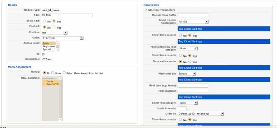Image resolution: width=277 pixels, height=128 pixels.
Task: Click the Title text field
Action: pyautogui.click(x=67, y=15)
